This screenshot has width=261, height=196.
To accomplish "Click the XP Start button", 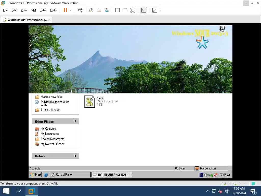I will tap(35, 175).
